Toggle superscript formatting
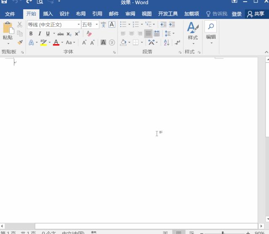This screenshot has height=234, width=269. tap(77, 34)
